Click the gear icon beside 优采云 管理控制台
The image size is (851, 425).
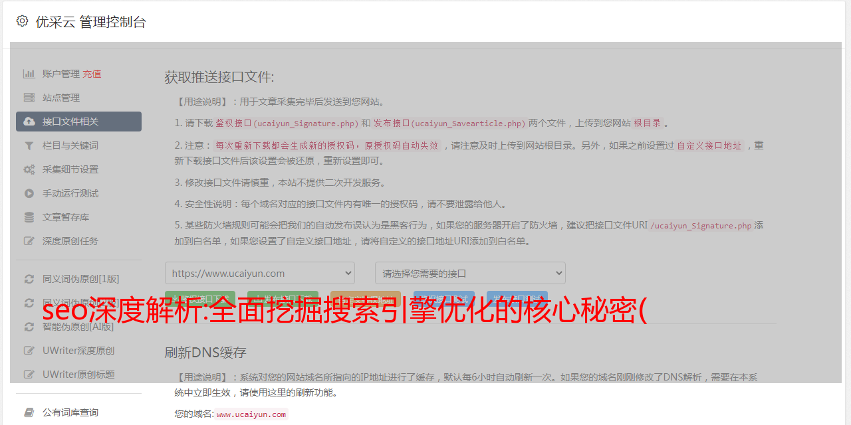tap(22, 21)
